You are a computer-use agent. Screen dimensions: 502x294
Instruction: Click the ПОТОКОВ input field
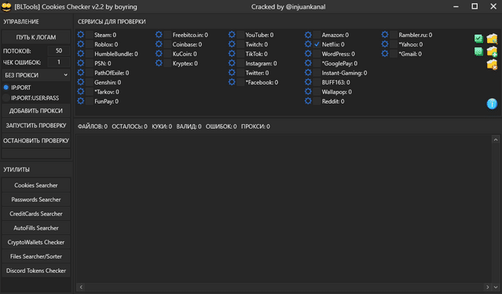tap(59, 50)
